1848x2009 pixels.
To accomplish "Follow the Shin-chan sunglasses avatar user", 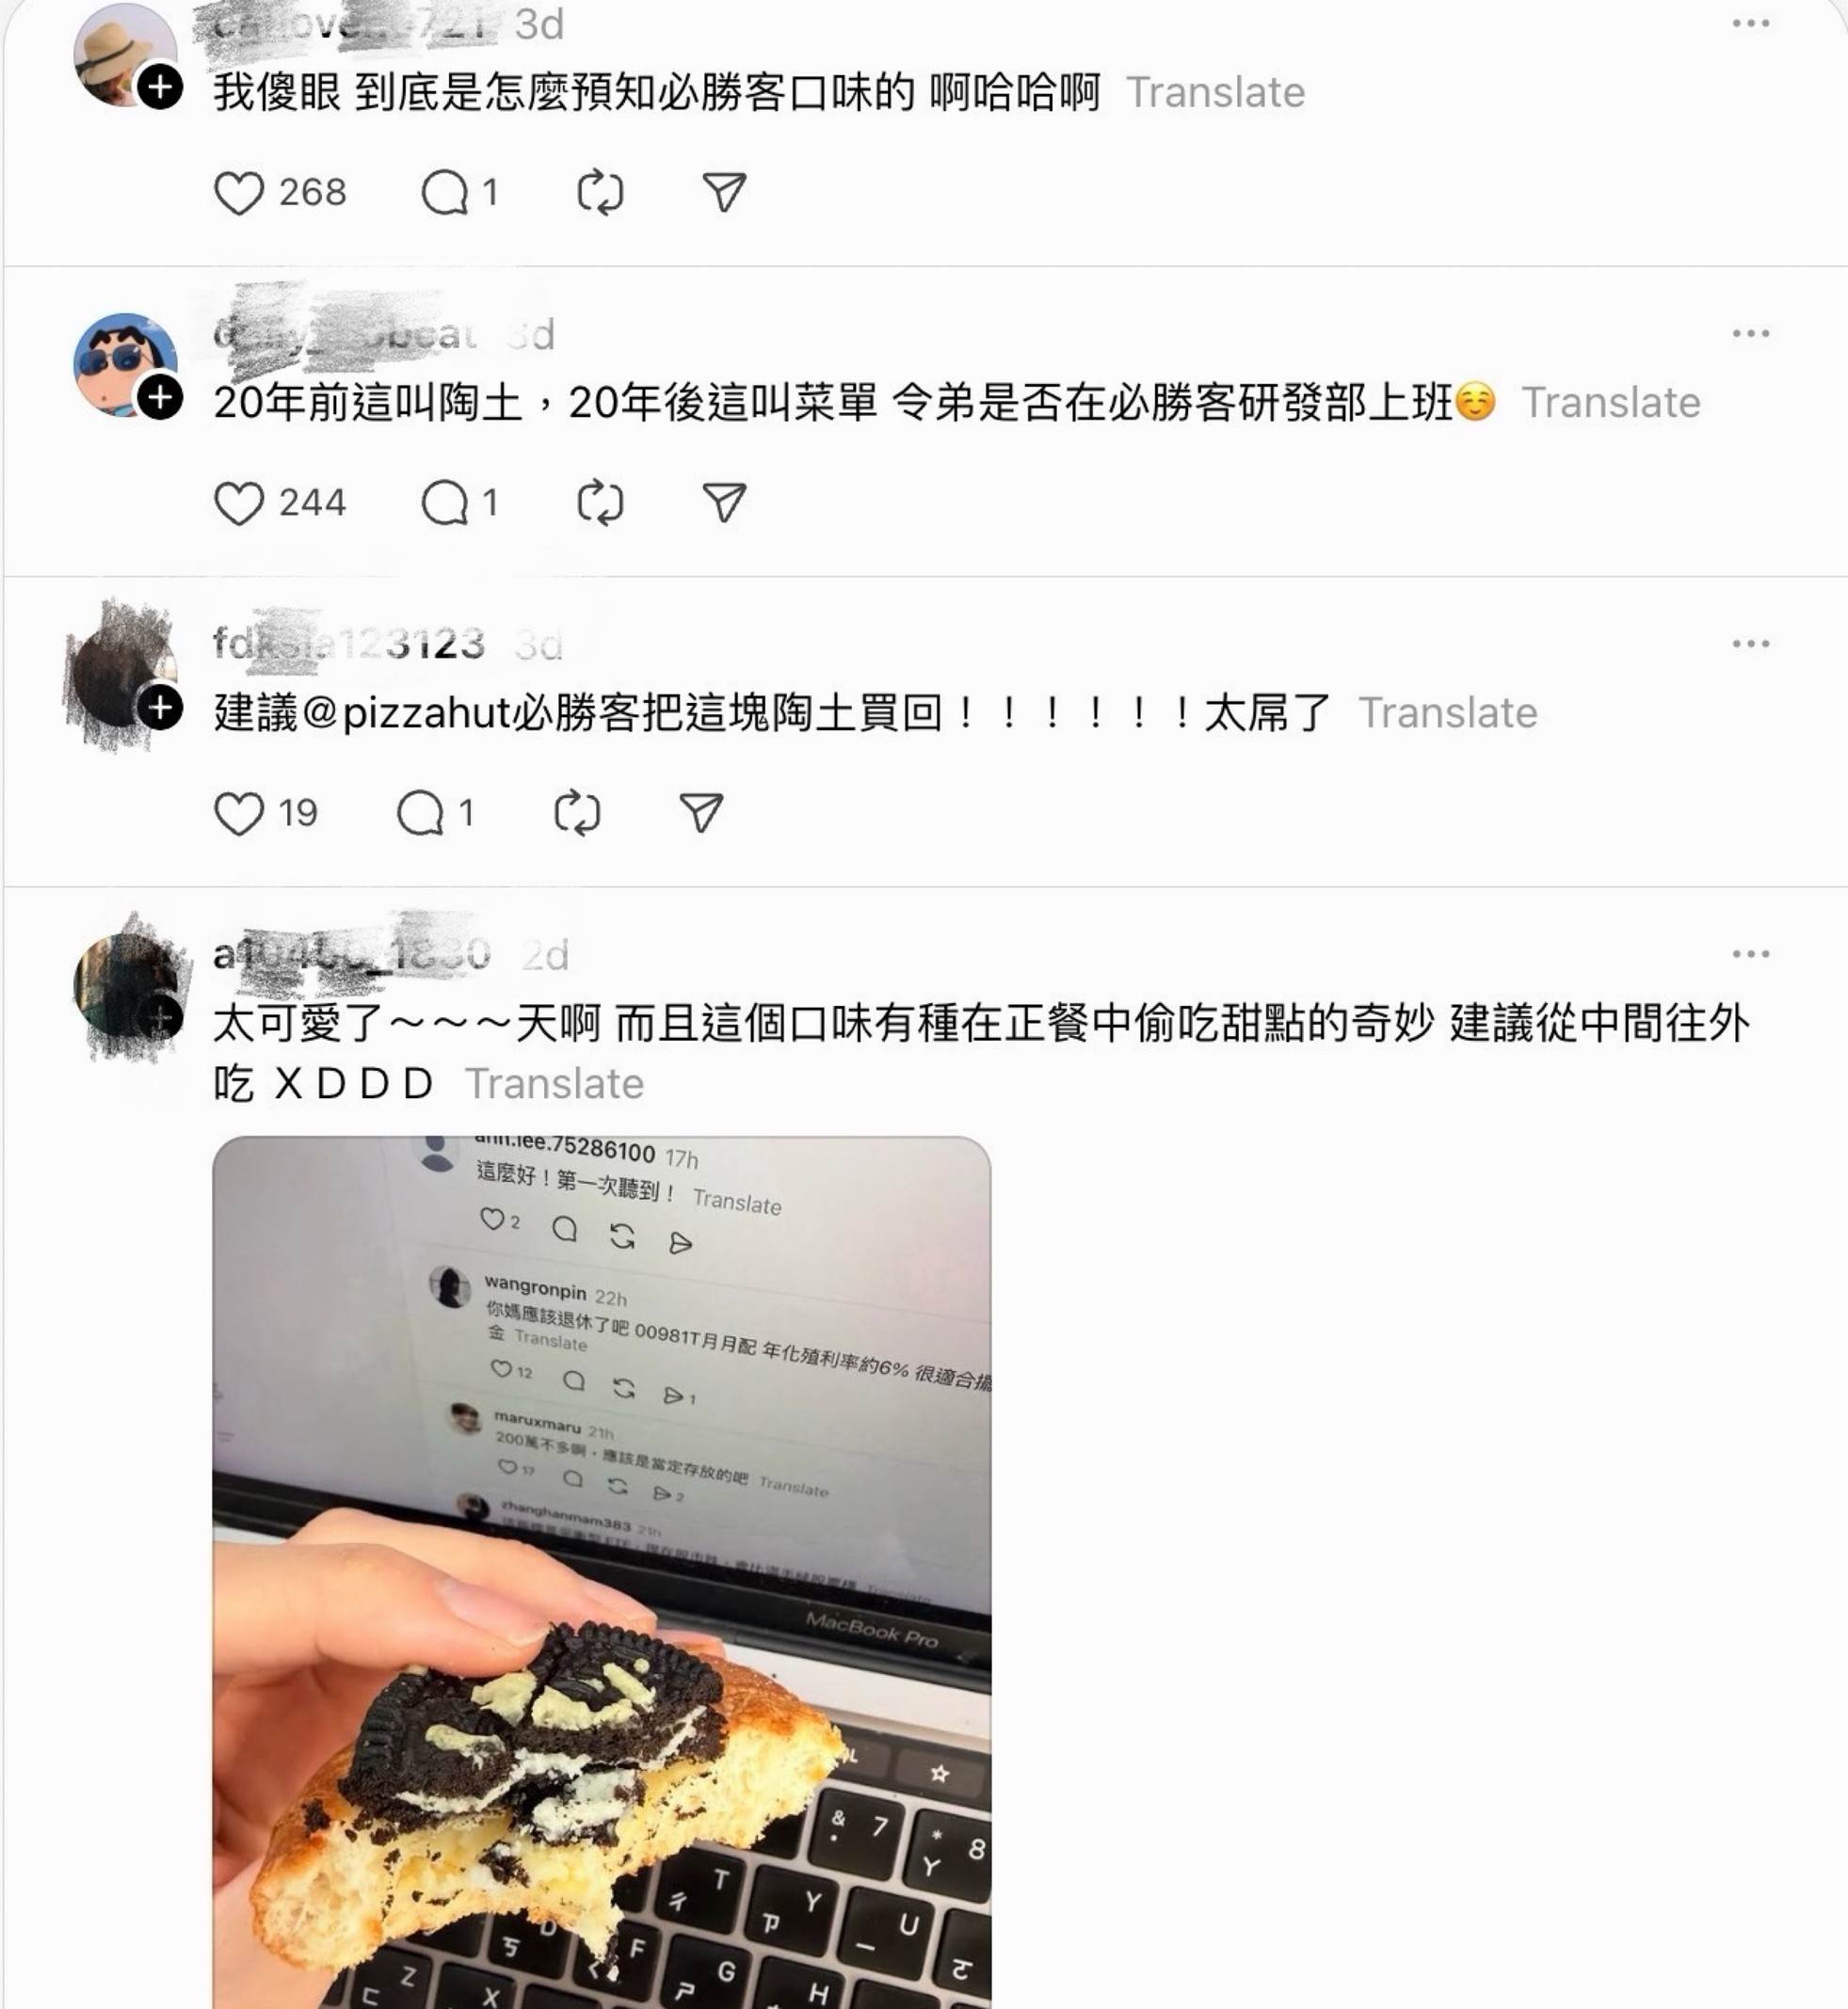I will click(x=160, y=398).
